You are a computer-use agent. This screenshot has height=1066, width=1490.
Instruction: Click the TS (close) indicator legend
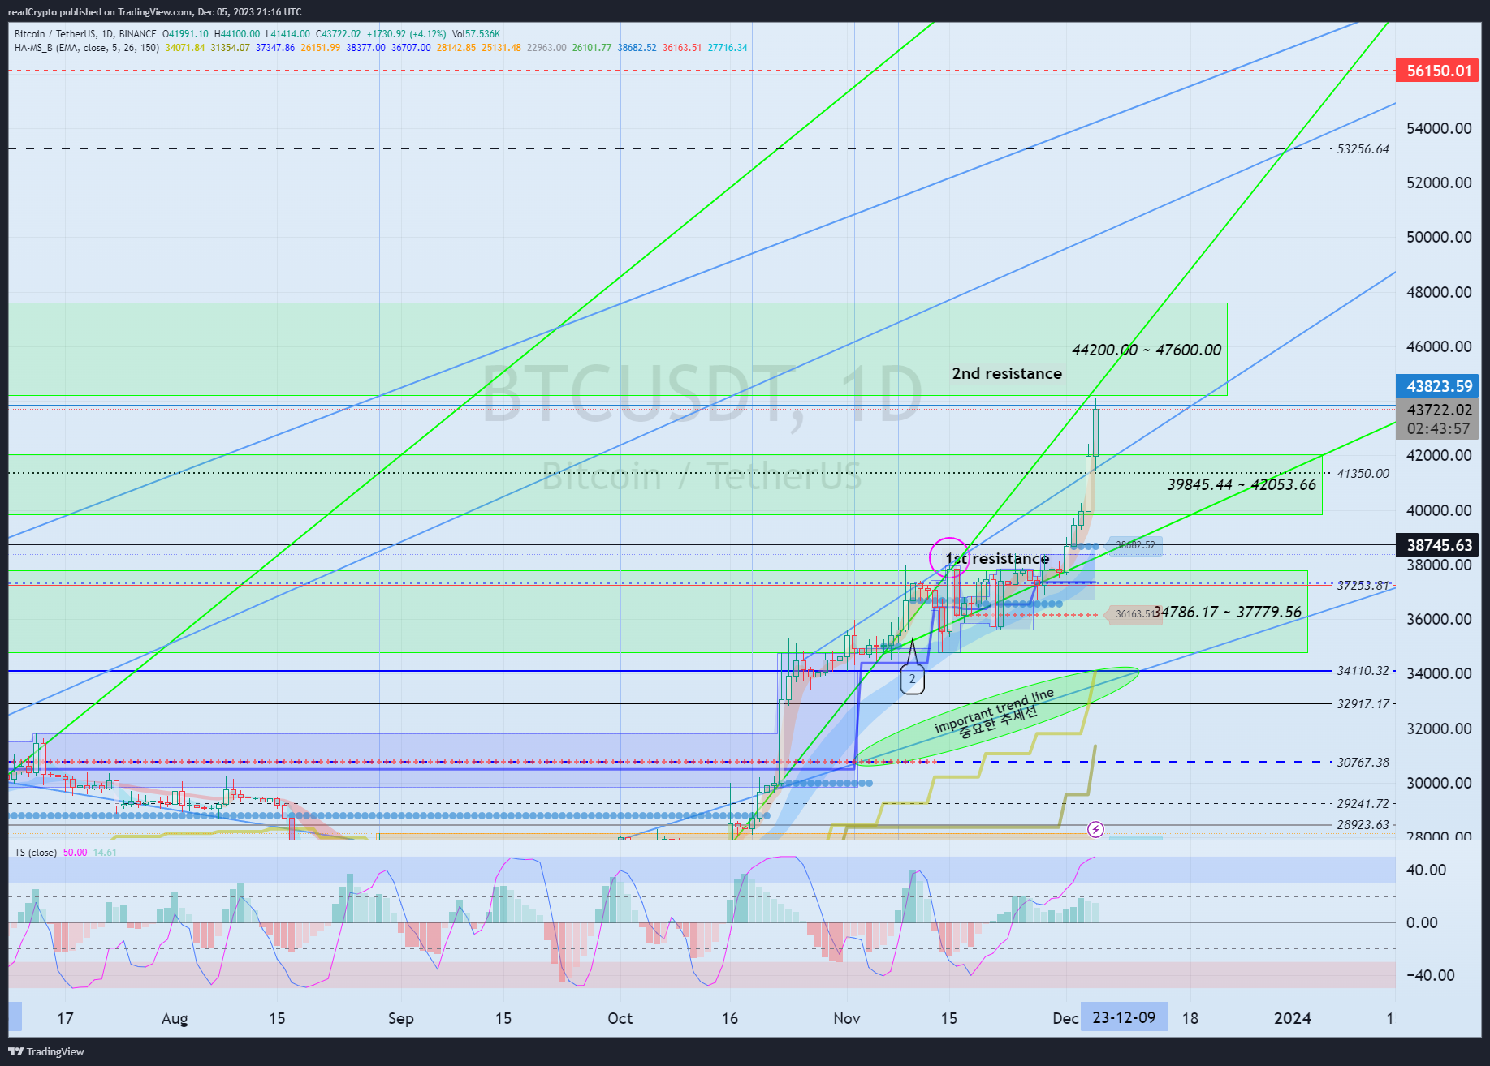(36, 853)
